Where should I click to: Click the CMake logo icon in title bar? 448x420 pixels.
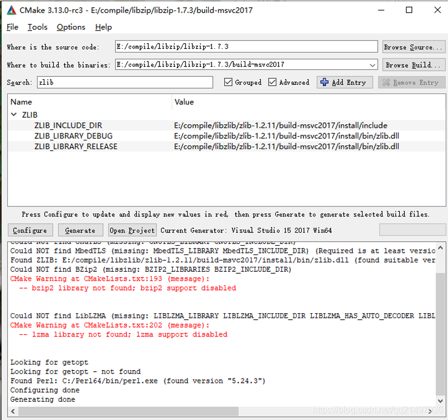click(x=12, y=11)
